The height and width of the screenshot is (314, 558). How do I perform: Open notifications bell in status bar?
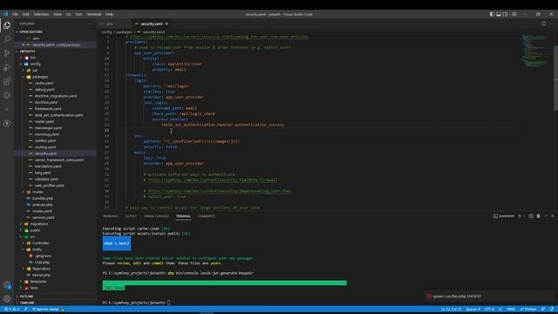coord(552,309)
